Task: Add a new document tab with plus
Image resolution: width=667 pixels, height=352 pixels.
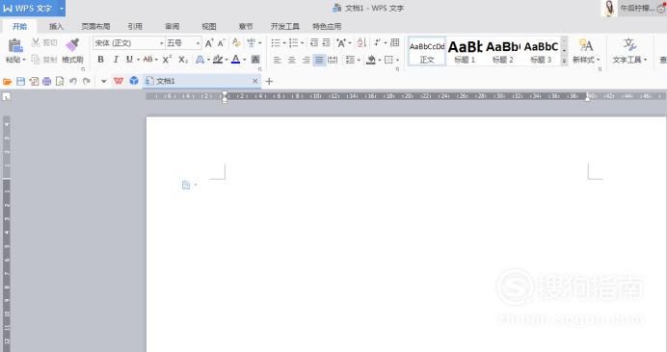Action: (x=269, y=81)
